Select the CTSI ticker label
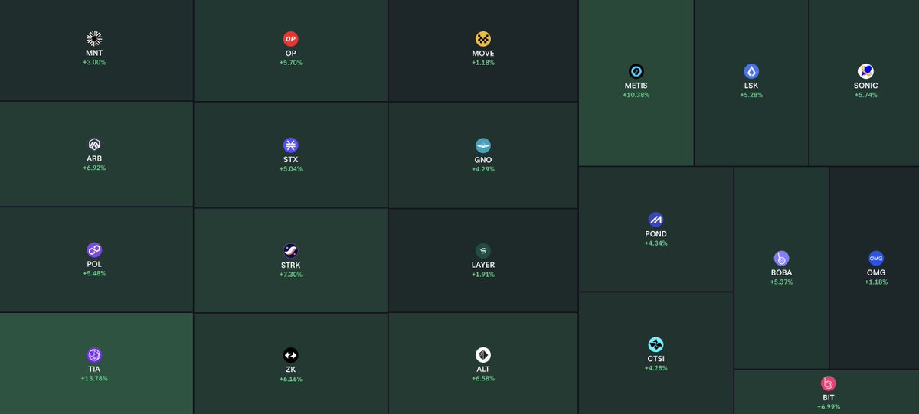919x414 pixels. [656, 359]
